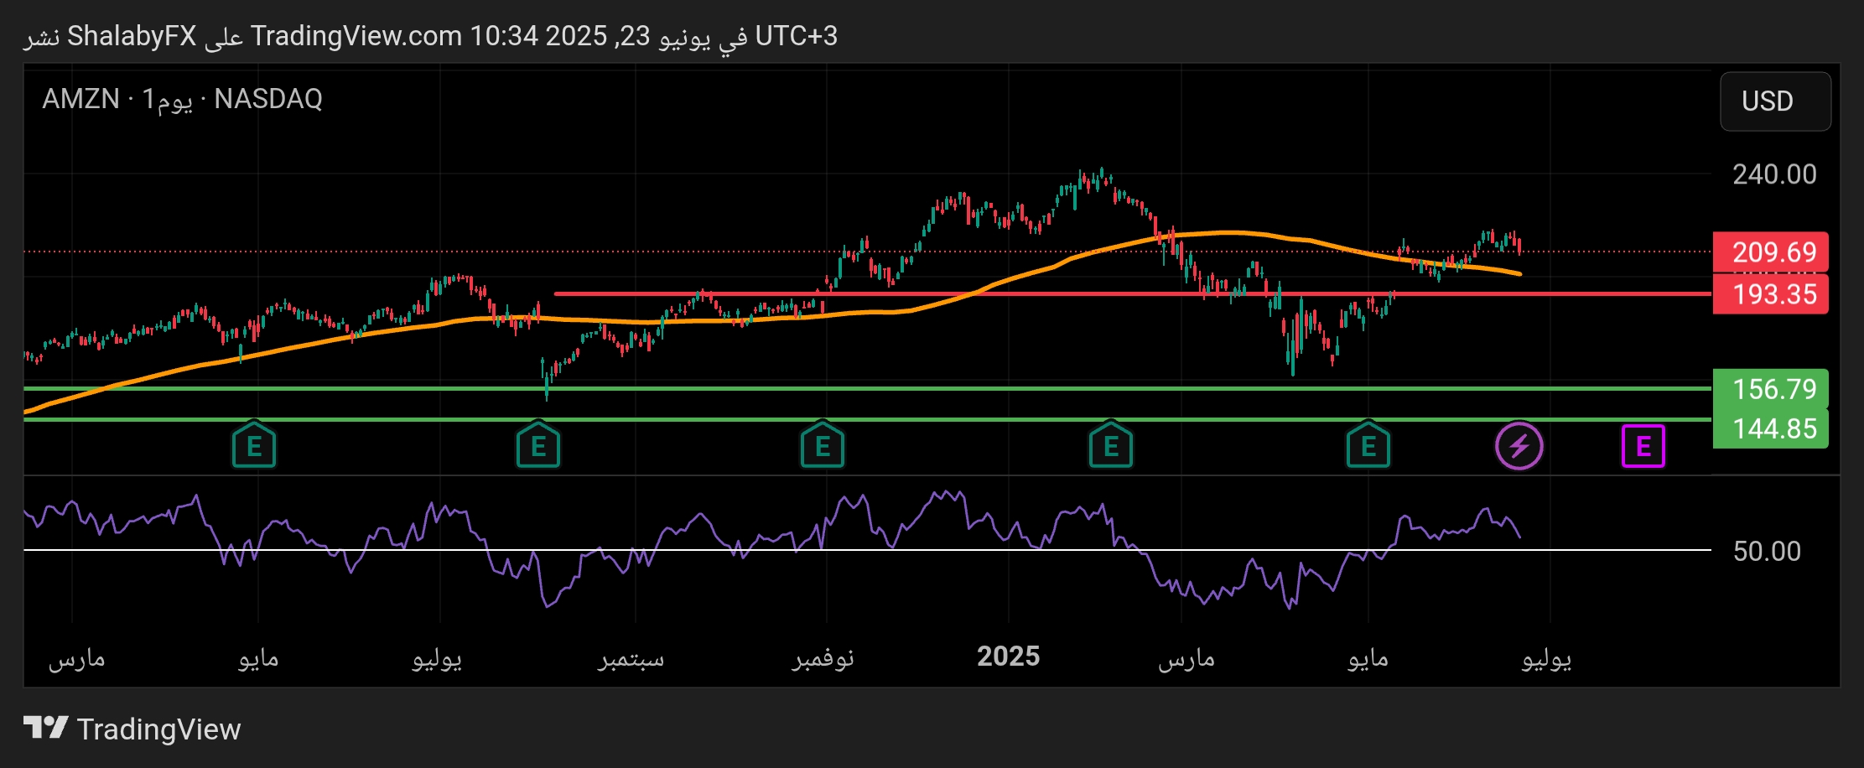Click the earnings marker near November
The width and height of the screenshot is (1864, 768).
point(823,445)
